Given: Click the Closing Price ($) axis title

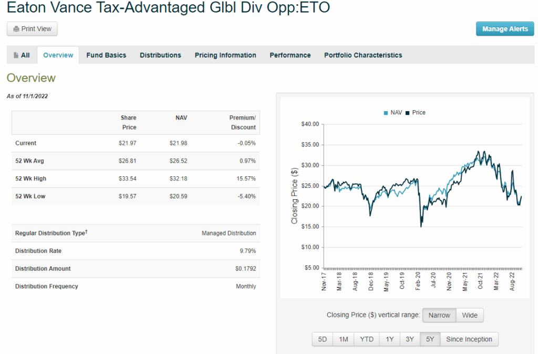Looking at the screenshot, I should (294, 196).
